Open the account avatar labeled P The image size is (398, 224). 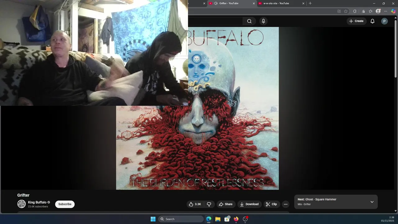385,21
